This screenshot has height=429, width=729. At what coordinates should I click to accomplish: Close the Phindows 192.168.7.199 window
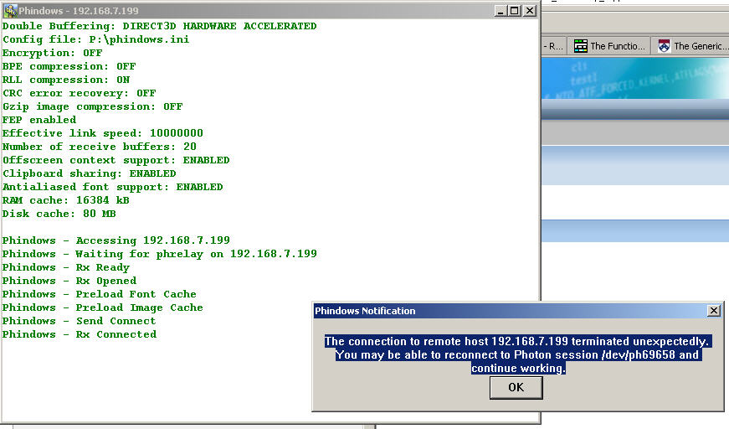[530, 11]
